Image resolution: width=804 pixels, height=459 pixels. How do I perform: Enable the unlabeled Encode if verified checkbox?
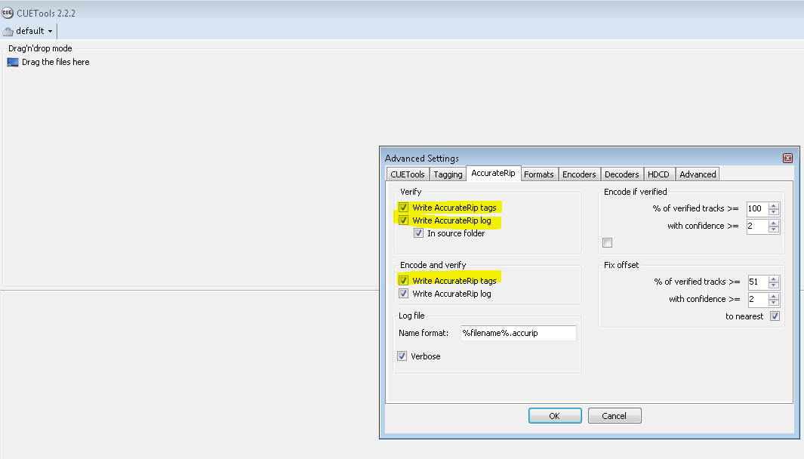pos(608,242)
